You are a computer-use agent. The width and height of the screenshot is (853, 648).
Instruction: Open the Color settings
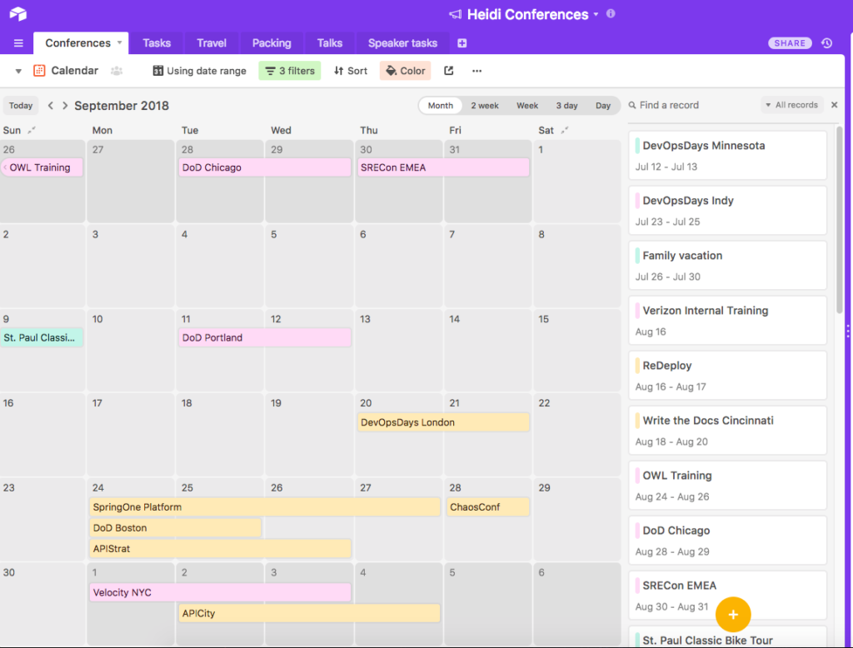coord(406,71)
